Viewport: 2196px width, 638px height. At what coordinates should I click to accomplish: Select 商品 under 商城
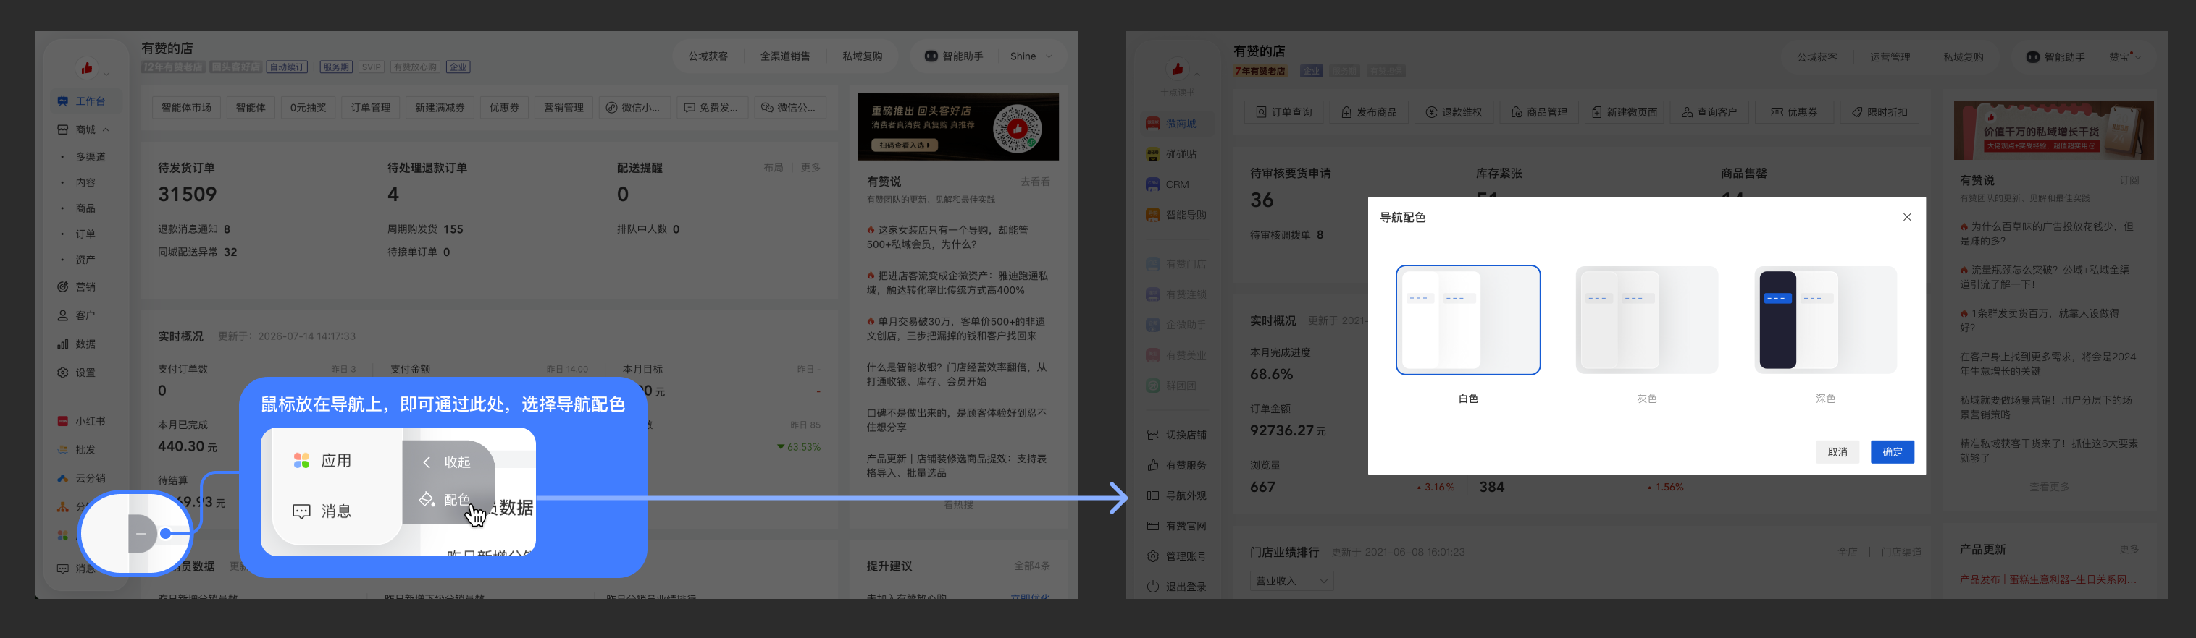(85, 208)
